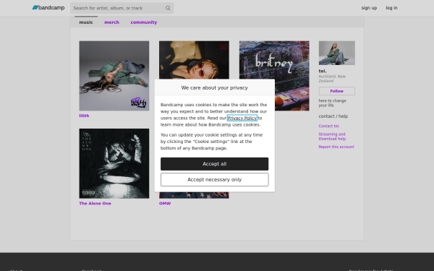434x271 pixels.
Task: Click the tei. artist profile photo
Action: point(337,53)
